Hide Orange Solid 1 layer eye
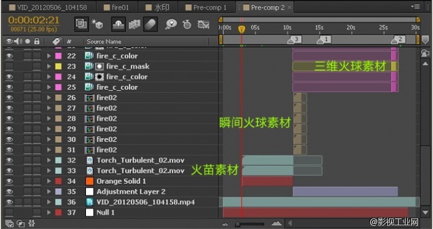This screenshot has width=433, height=229. (9, 181)
